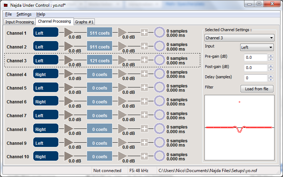Click the delay circle on Channel 10
Viewport: 283px width, 177px height.
pos(160,156)
